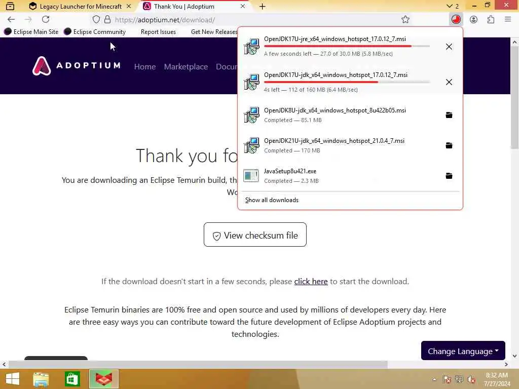Show OpenJDK8U-jdk file in folder
This screenshot has width=519, height=389.
[449, 115]
